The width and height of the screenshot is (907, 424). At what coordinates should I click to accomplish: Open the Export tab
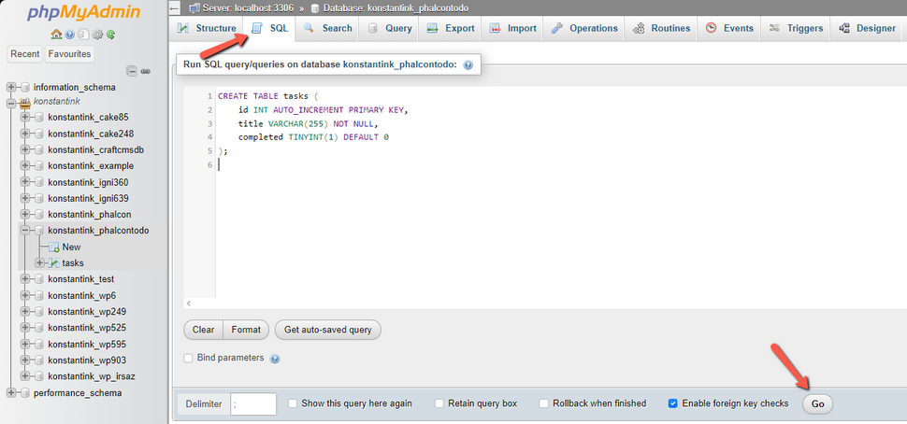pyautogui.click(x=451, y=28)
